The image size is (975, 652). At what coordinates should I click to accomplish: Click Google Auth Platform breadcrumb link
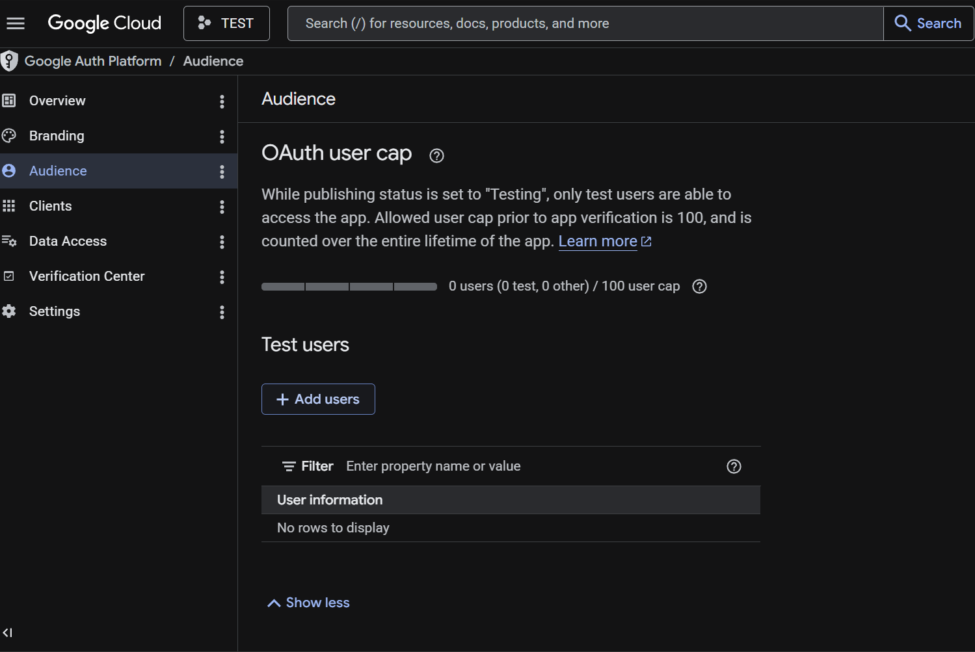click(93, 61)
